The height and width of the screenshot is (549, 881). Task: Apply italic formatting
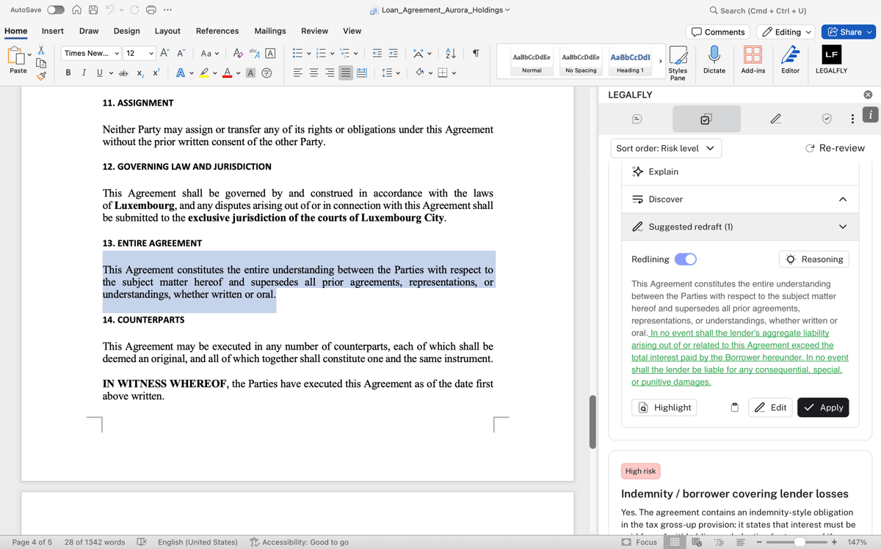pyautogui.click(x=84, y=73)
